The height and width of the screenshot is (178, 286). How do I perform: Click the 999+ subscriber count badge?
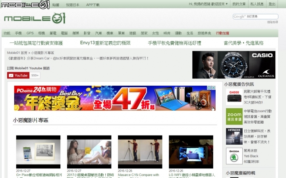click(x=35, y=75)
